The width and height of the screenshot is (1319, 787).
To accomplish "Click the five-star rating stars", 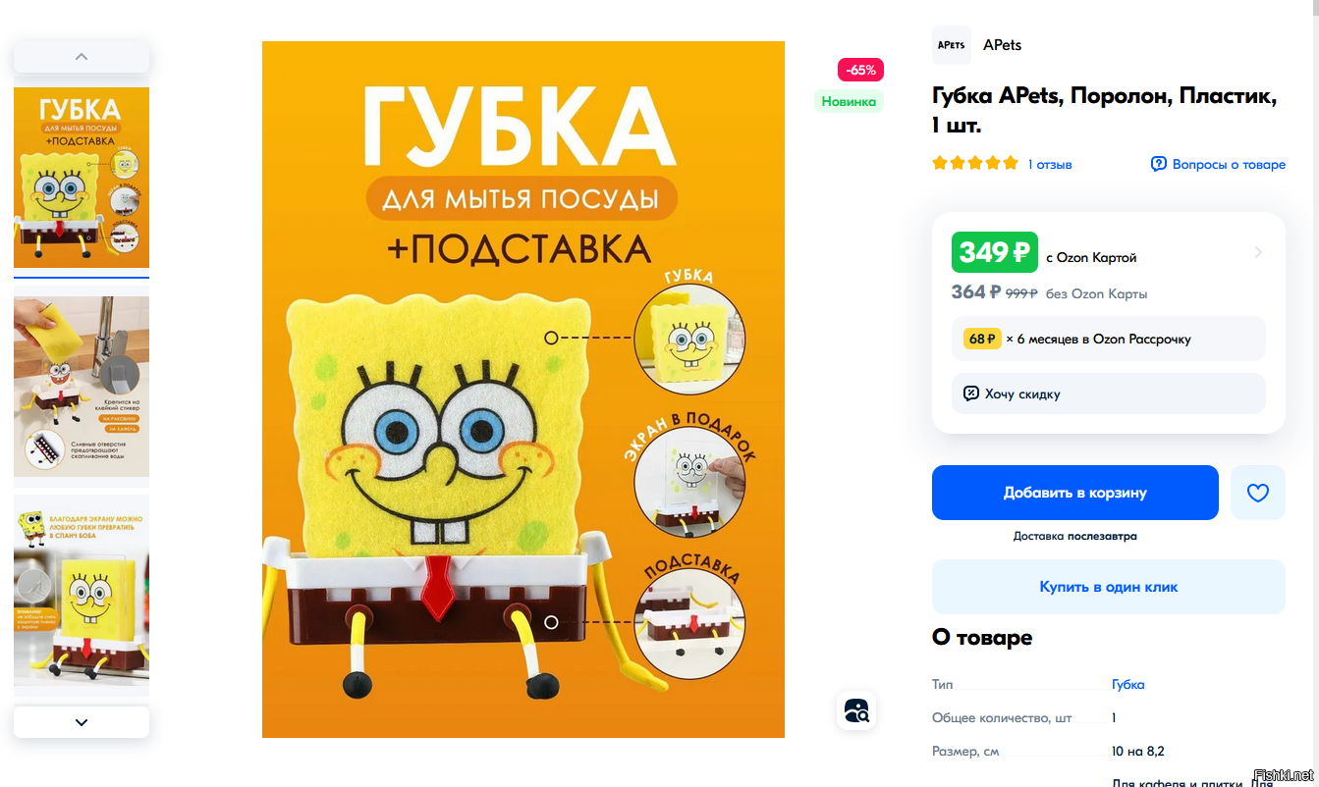I will [975, 163].
